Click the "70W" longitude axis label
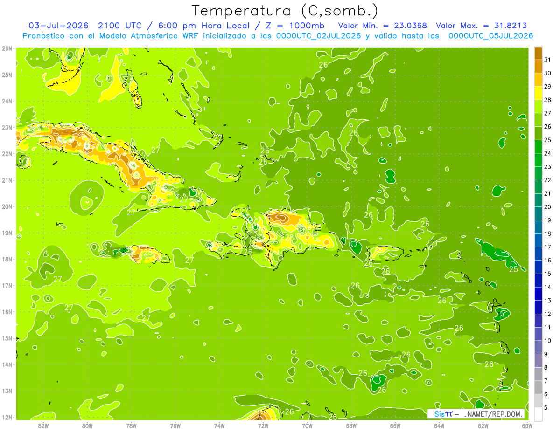 307,425
